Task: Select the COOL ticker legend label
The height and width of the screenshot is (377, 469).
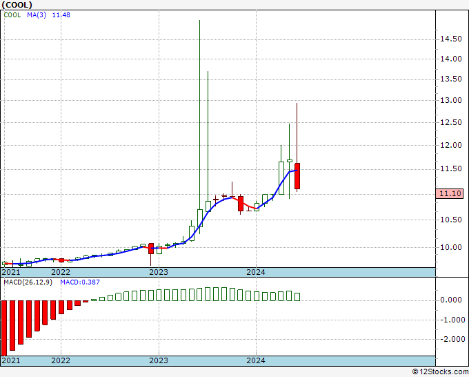Action: [12, 15]
